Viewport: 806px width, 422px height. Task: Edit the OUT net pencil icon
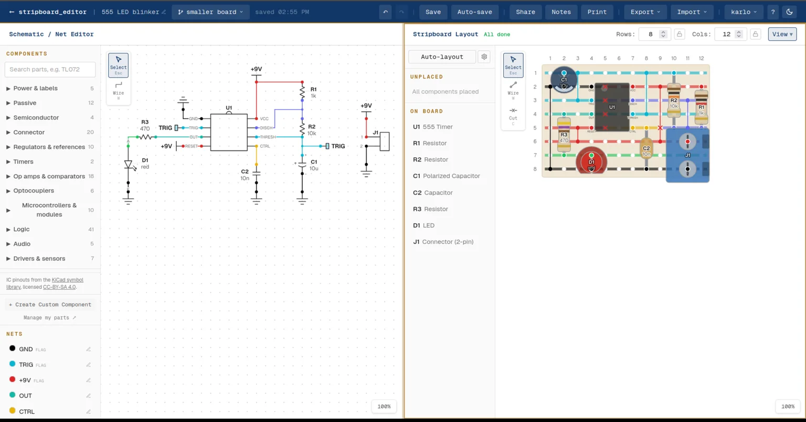pos(89,396)
